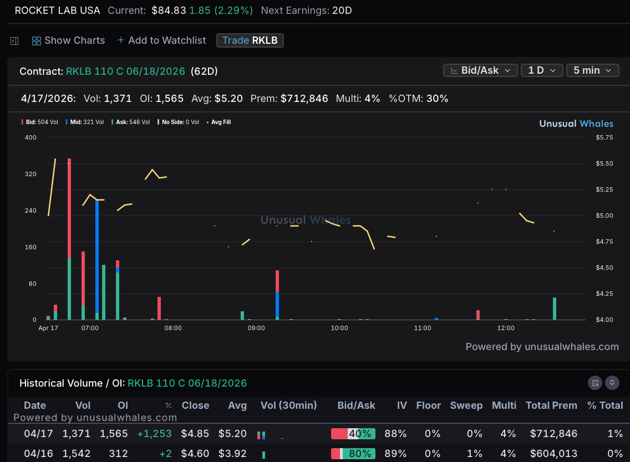Sort table by the Avg column
This screenshot has width=630, height=462.
pyautogui.click(x=237, y=405)
